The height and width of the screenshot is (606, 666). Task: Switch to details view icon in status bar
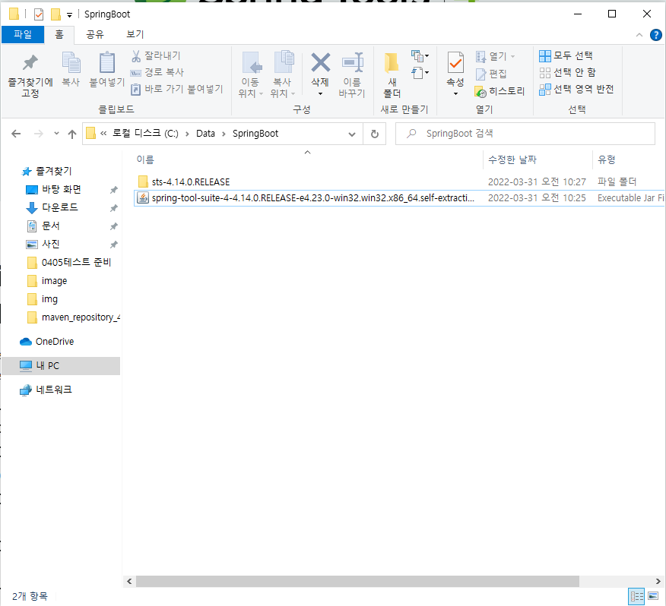point(636,597)
